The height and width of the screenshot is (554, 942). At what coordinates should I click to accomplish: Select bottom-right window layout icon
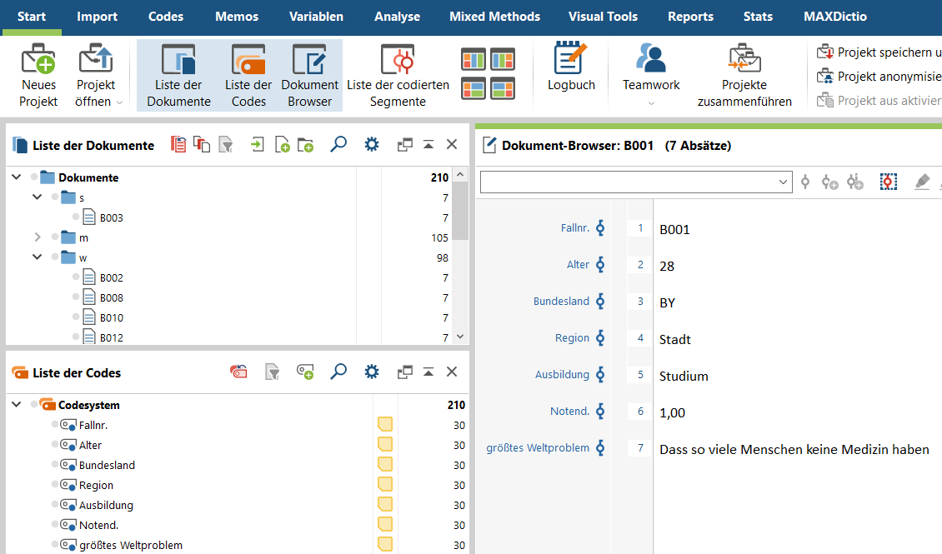(x=502, y=88)
